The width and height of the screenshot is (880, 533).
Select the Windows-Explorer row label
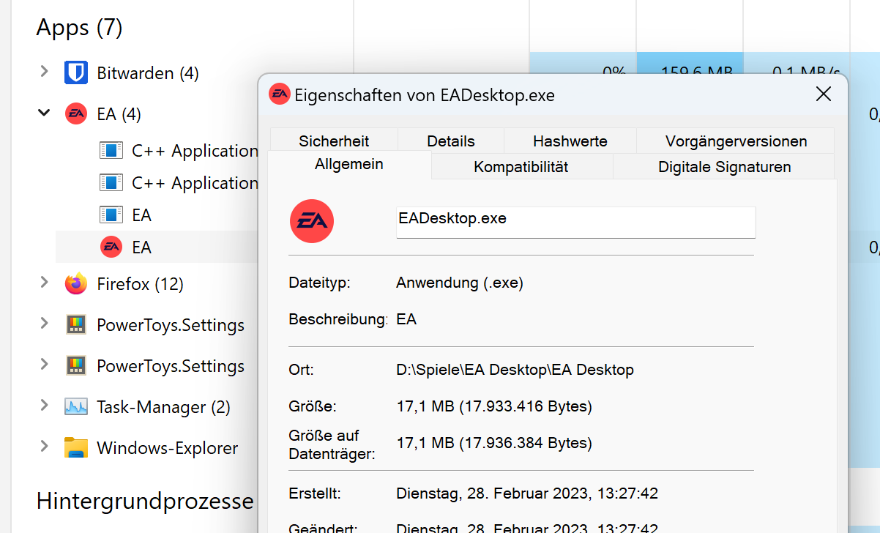[168, 448]
